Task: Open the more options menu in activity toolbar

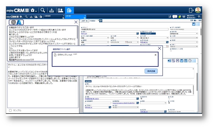Action: coord(194,61)
